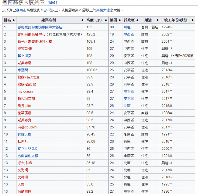The width and height of the screenshot is (198, 194).
Task: Select height value 96.45
Action: [91, 134]
